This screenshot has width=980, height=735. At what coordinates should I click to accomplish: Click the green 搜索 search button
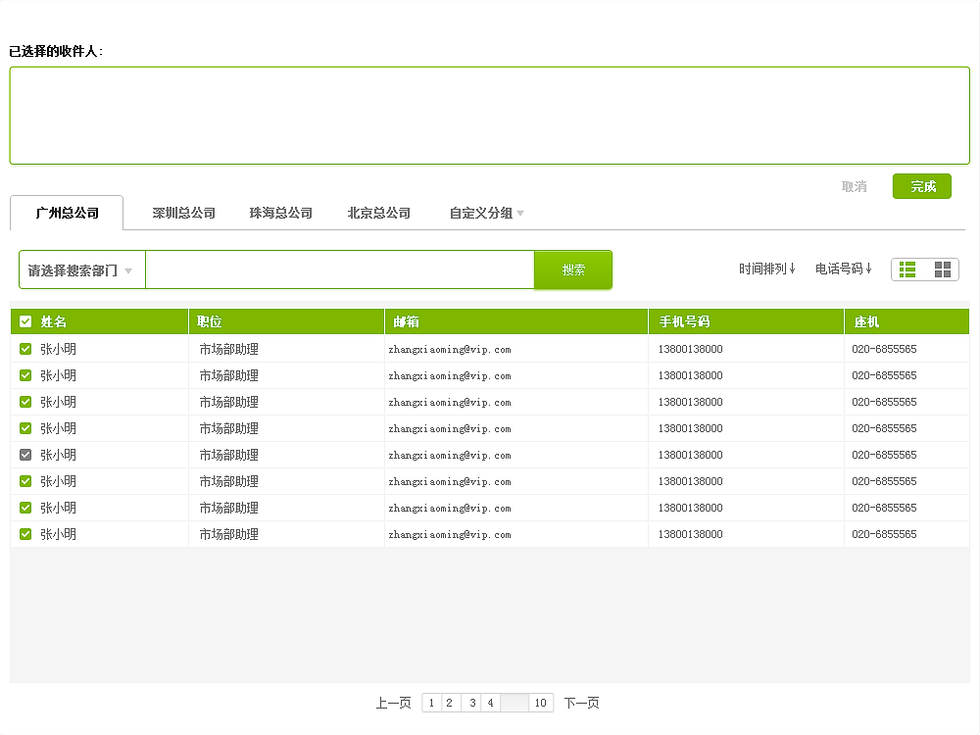(572, 269)
